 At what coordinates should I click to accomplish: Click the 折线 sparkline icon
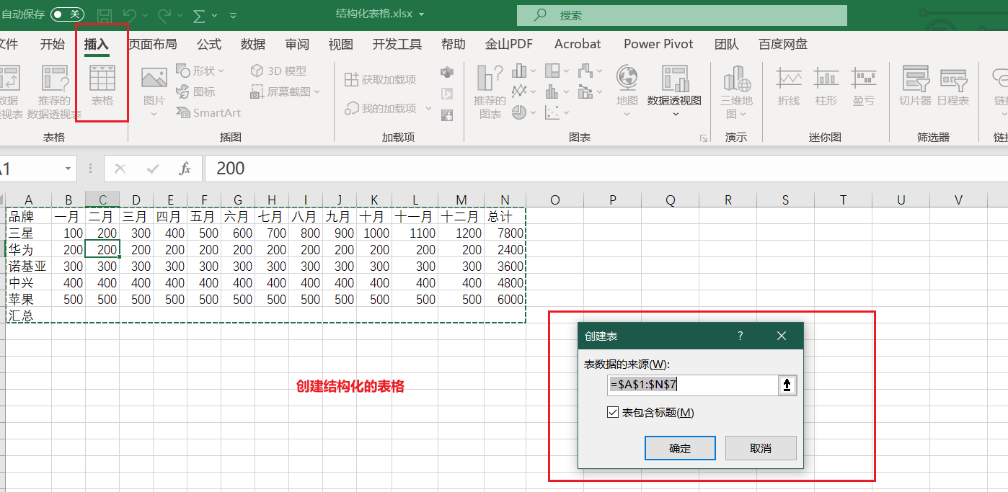coord(789,86)
